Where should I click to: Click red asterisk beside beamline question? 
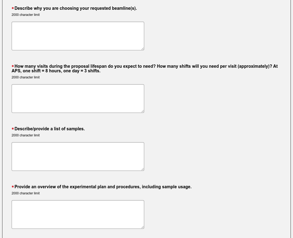[13, 8]
